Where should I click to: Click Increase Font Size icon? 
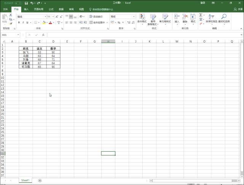pyautogui.click(x=57, y=17)
